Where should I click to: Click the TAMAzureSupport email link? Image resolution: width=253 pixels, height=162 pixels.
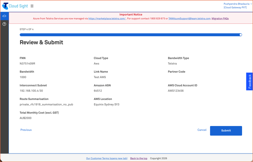tap(189, 18)
